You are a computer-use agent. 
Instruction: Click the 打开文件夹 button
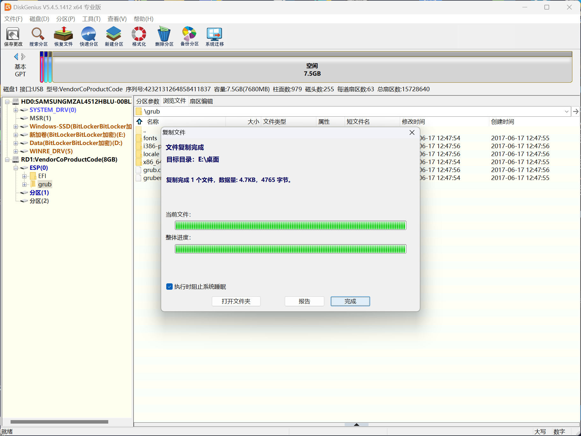(236, 301)
